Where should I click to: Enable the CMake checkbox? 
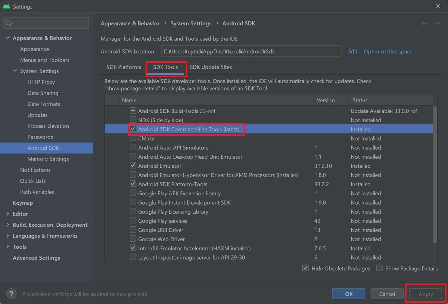133,138
